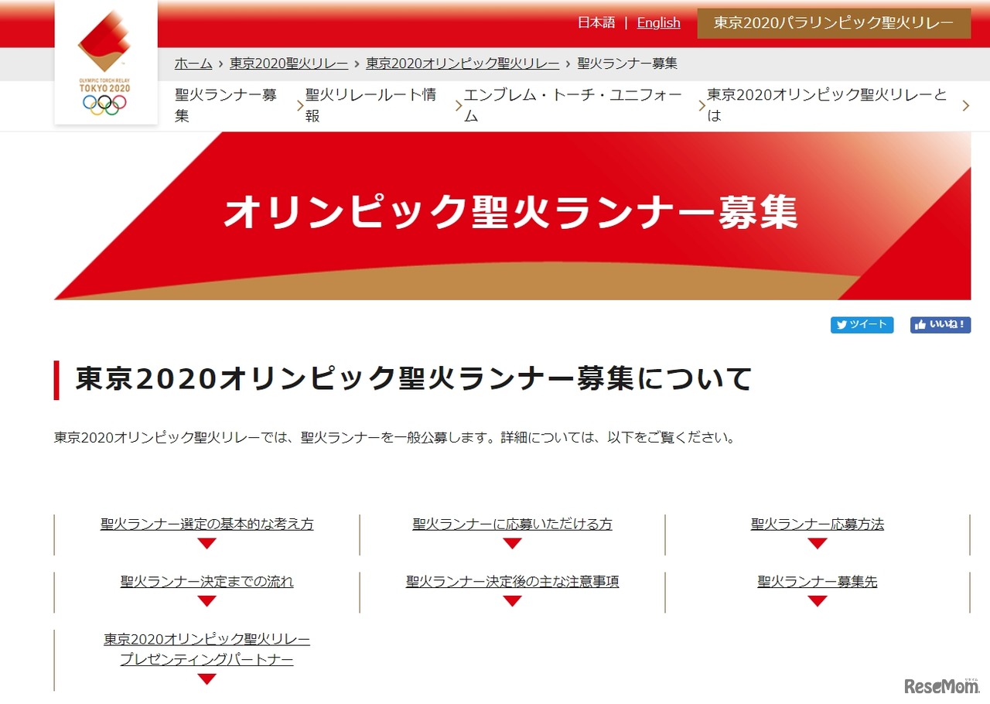Select the 日本語 language option
Screen dimensions: 990x704
pyautogui.click(x=596, y=23)
